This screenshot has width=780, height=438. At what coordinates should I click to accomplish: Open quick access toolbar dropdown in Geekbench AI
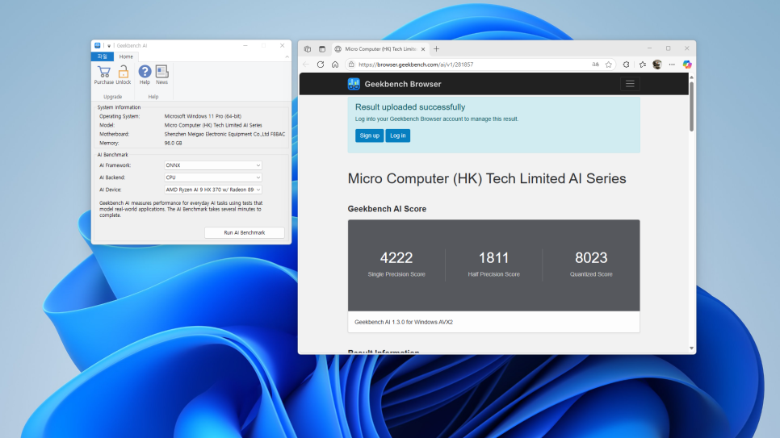point(109,46)
